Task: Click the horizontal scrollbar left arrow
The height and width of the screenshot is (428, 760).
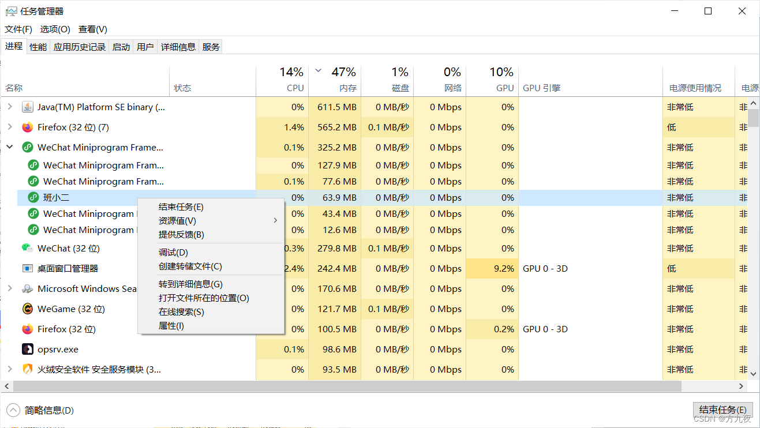Action: point(6,386)
